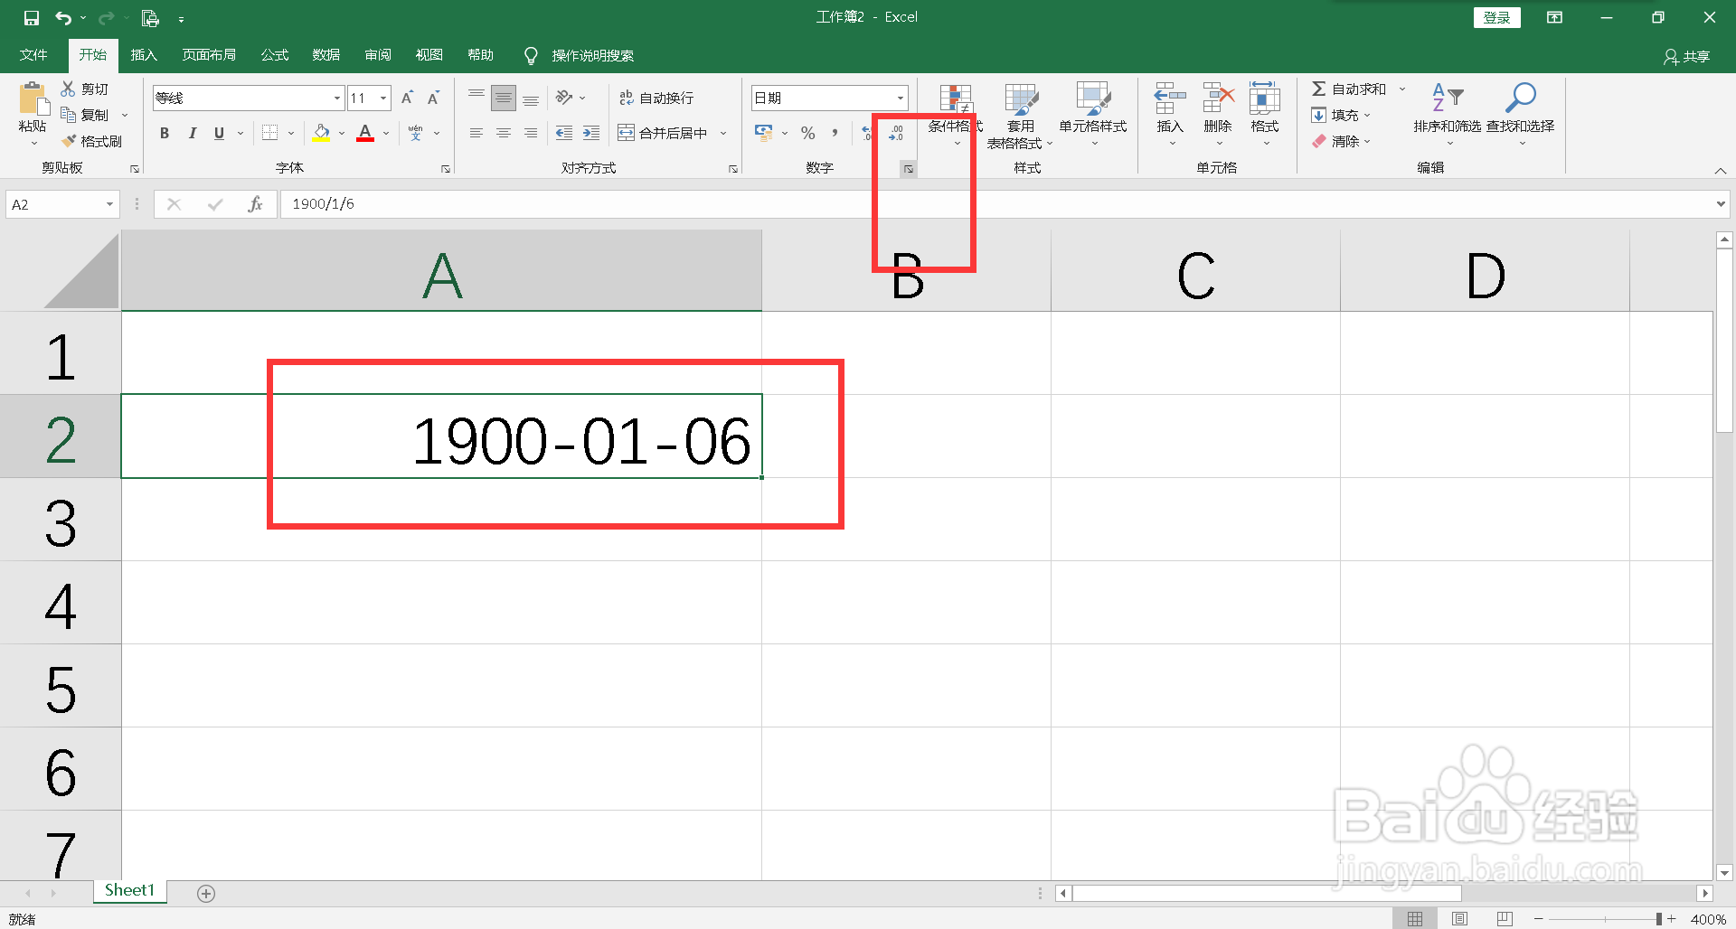Click the 共享 share button
Image resolution: width=1736 pixels, height=929 pixels.
click(x=1687, y=56)
